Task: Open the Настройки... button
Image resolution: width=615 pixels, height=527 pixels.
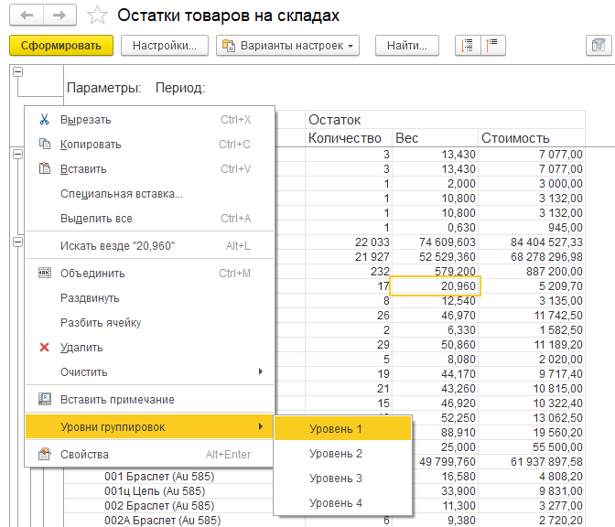Action: [x=165, y=46]
